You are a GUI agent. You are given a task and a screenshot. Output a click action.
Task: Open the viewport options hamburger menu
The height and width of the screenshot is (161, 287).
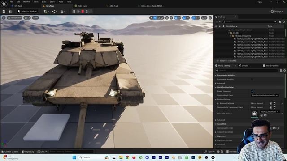click(4, 18)
